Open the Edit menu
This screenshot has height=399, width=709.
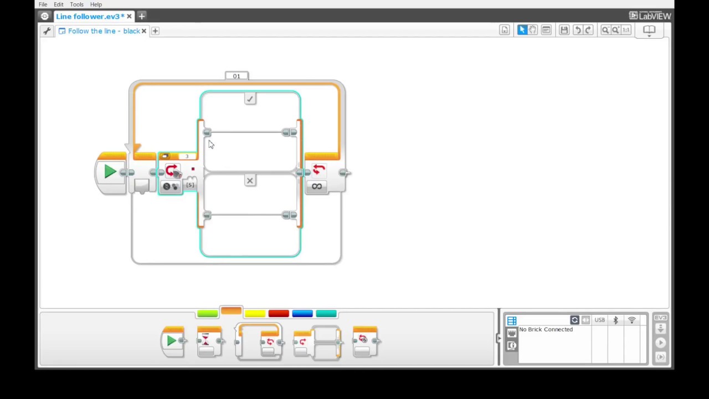[58, 4]
